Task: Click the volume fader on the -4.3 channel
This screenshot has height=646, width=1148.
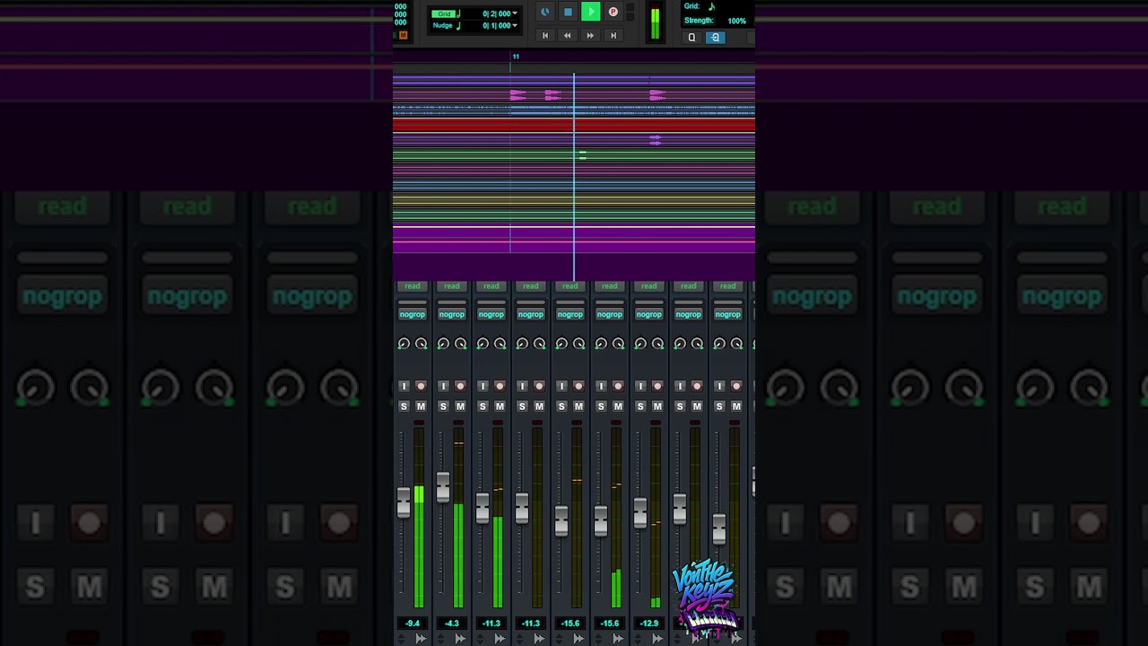Action: tap(443, 486)
